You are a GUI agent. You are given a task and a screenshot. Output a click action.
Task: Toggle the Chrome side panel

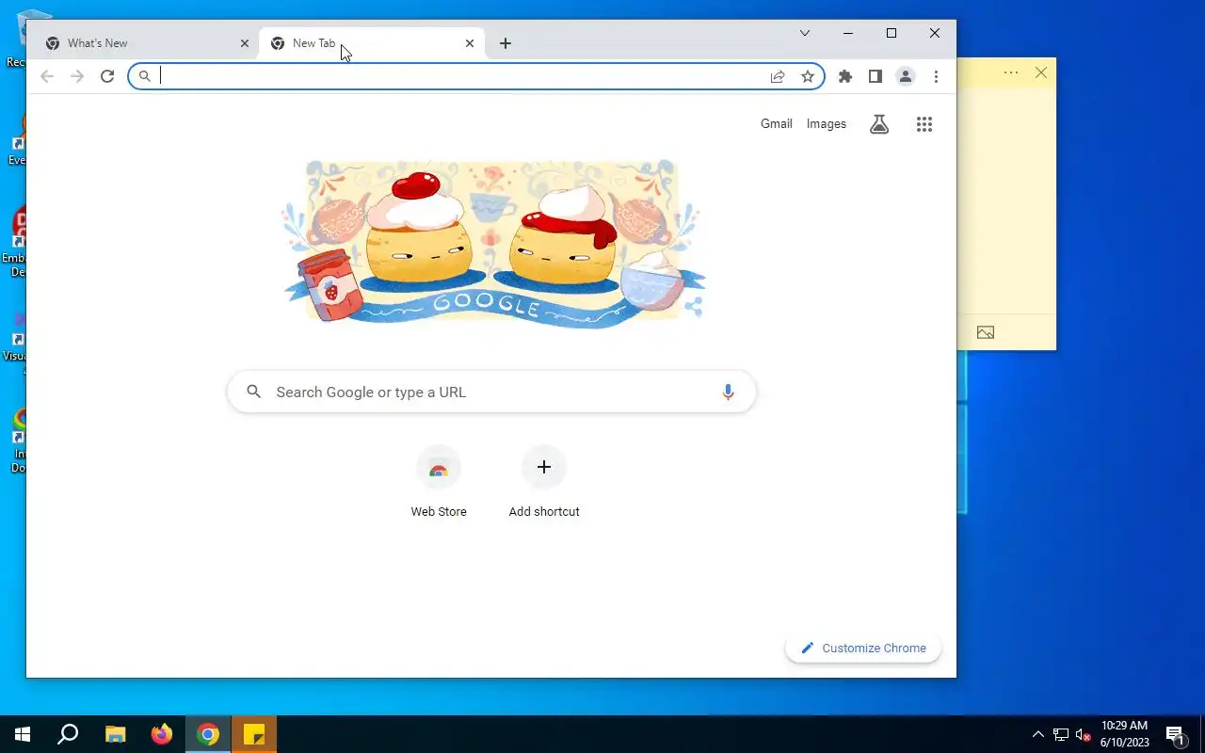(876, 76)
